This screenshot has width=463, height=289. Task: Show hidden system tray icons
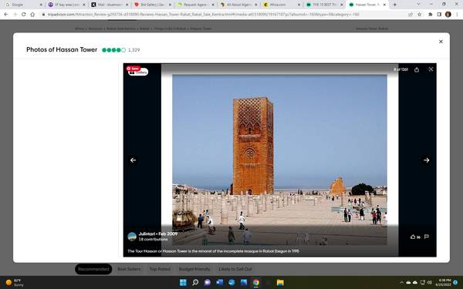tap(401, 283)
